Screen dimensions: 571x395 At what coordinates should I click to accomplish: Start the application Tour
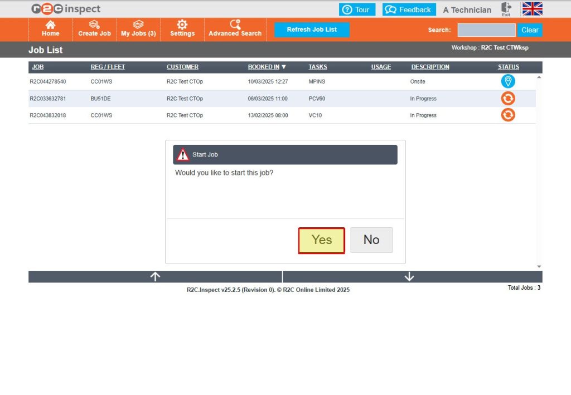[357, 9]
